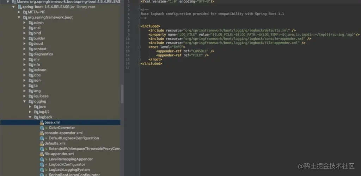Expand the java package under logging
361x176 pixels.
(x=30, y=107)
